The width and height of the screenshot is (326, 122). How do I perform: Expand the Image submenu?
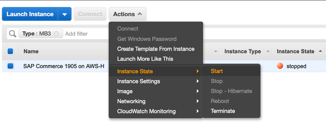coord(156,91)
